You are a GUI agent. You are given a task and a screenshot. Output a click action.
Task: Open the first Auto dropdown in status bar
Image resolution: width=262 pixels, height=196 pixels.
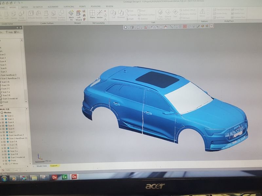click(8, 170)
